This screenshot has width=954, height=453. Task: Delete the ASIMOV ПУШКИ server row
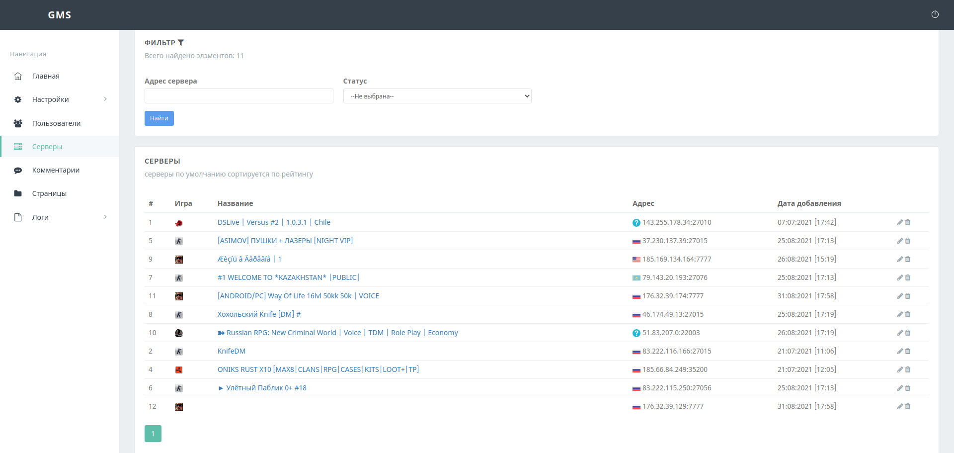[x=908, y=241]
